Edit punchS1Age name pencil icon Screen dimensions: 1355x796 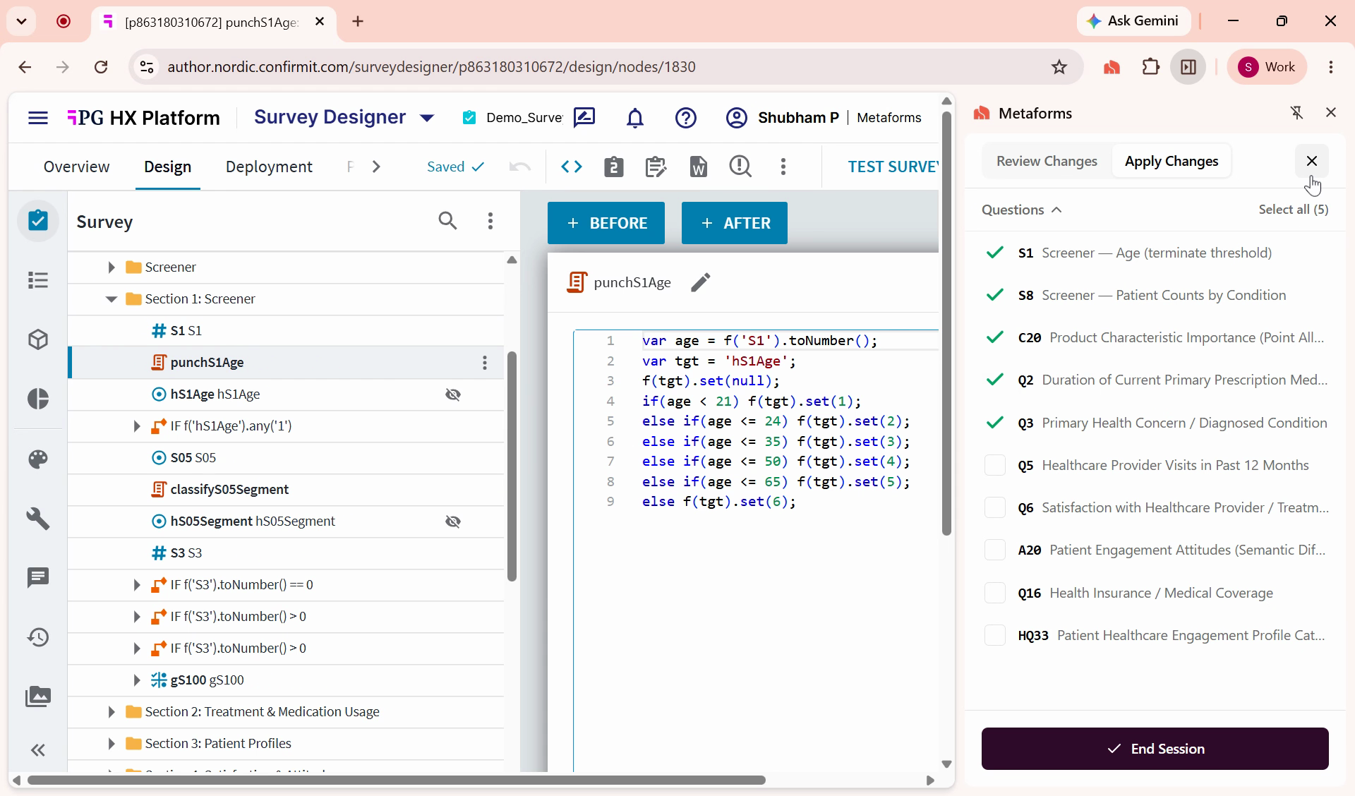700,282
